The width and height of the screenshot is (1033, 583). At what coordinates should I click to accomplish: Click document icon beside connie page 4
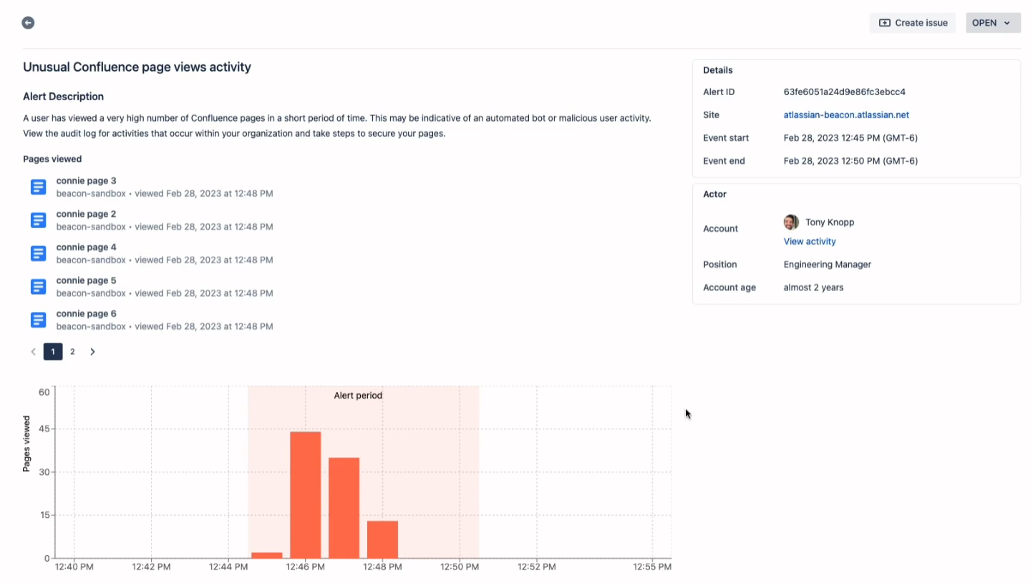pos(39,253)
